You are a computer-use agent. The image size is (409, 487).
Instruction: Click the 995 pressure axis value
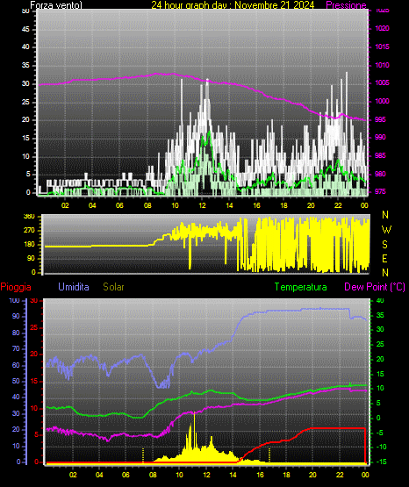[x=380, y=119]
